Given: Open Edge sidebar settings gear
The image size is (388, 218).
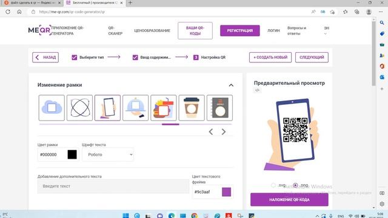Looking at the screenshot, I should [x=382, y=204].
